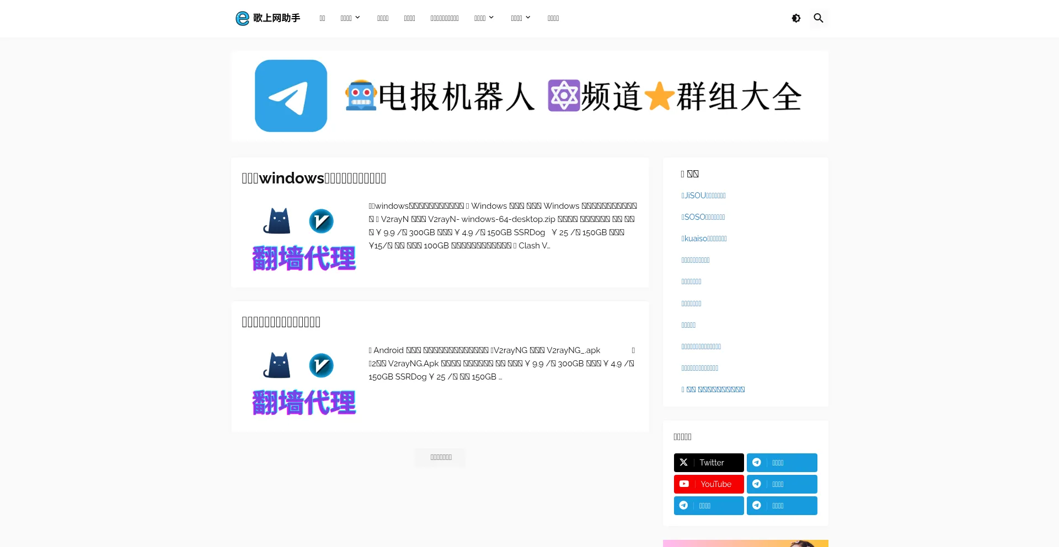1059x547 pixels.
Task: Toggle dark mode with the brightness icon
Action: (796, 18)
